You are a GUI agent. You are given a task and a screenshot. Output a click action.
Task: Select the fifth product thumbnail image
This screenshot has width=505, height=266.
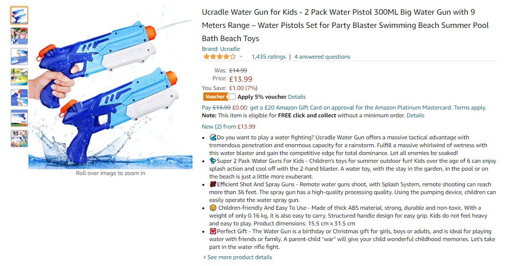coord(19,98)
